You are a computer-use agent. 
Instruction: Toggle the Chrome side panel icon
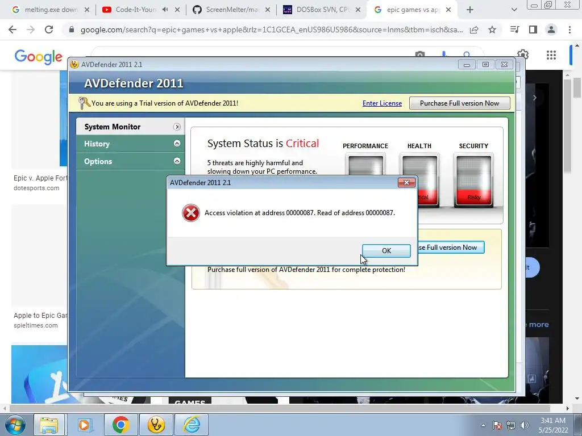(x=533, y=30)
